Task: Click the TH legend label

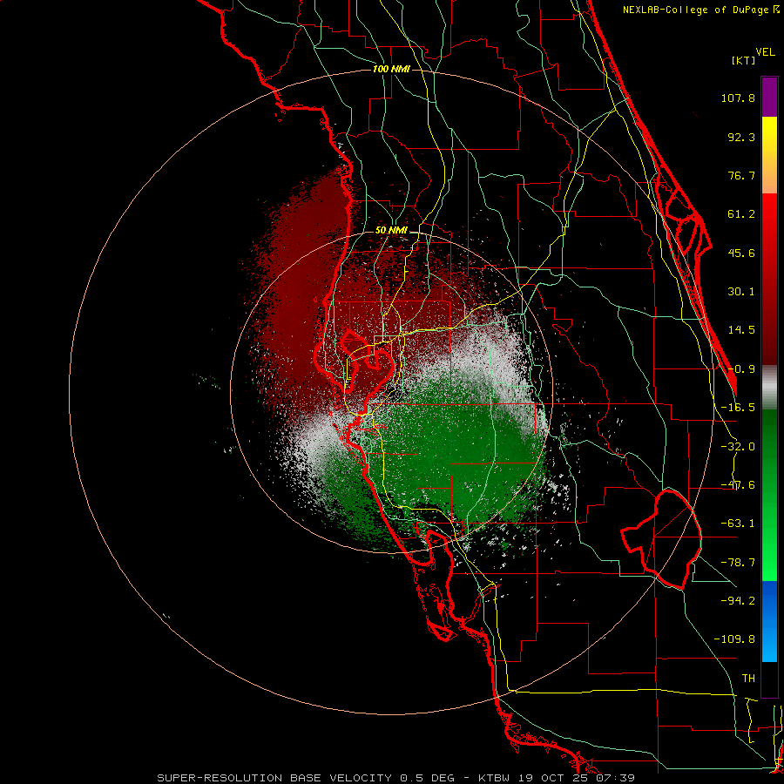Action: coord(748,679)
